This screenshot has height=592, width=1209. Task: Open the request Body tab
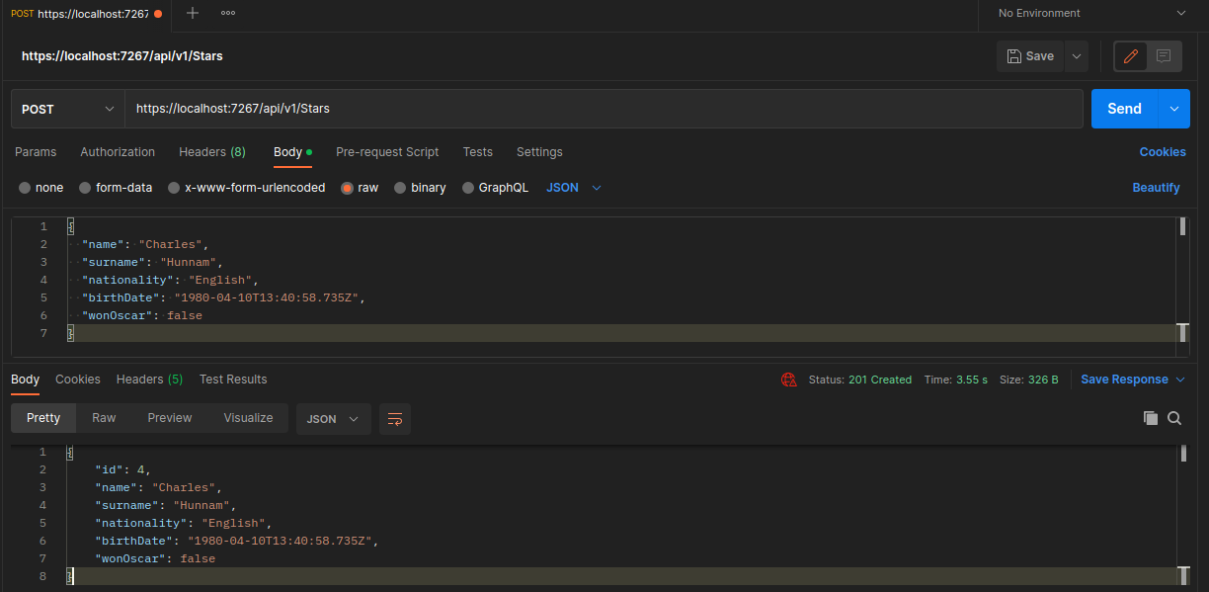point(292,152)
